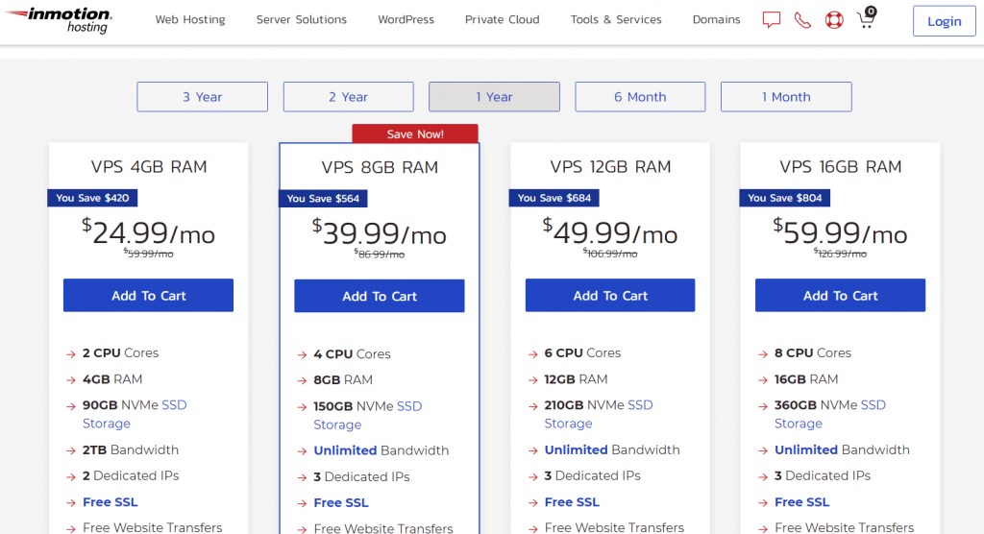Click the You Save $564 badge

pyautogui.click(x=323, y=198)
